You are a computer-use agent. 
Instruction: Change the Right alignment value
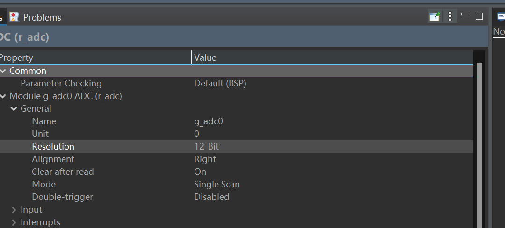pyautogui.click(x=205, y=159)
